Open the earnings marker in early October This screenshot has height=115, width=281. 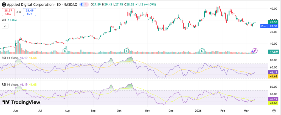tap(127, 51)
